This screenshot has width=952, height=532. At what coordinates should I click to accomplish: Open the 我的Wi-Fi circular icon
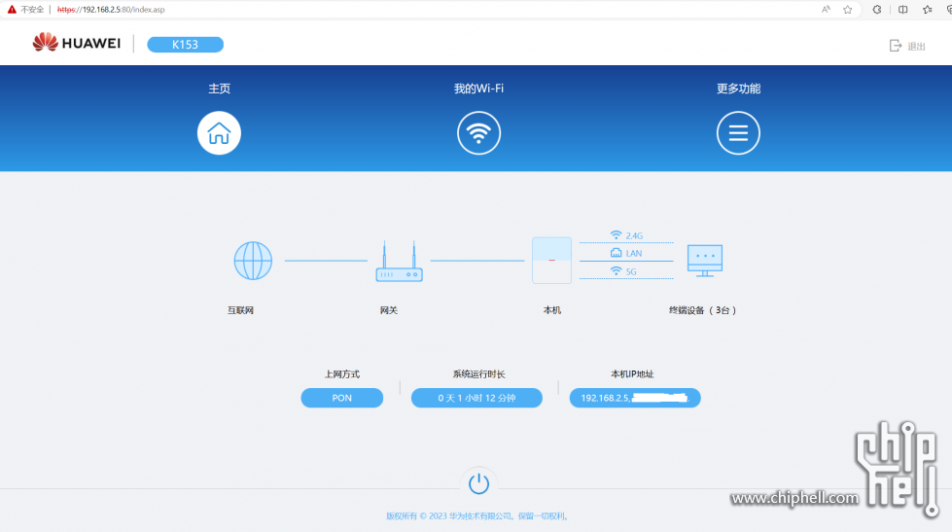[x=478, y=133]
